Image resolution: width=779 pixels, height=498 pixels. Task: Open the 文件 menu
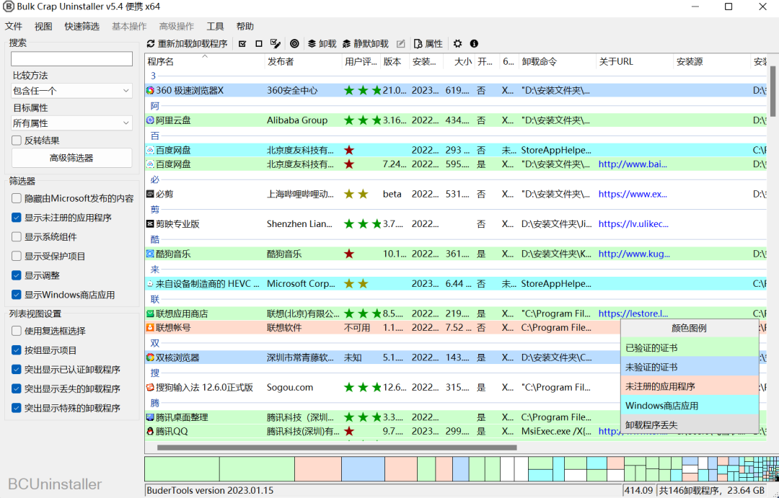14,27
